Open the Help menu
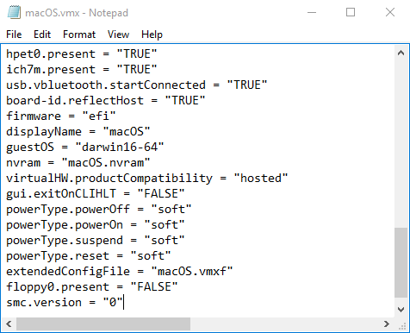Image resolution: width=410 pixels, height=333 pixels. tap(152, 35)
